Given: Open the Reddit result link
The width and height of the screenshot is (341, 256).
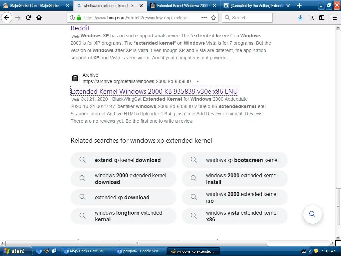Looking at the screenshot, I should click(x=80, y=28).
